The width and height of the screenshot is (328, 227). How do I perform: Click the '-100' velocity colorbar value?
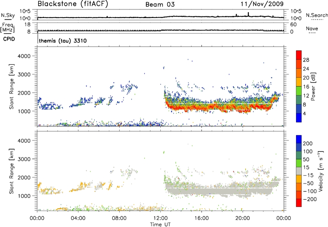310,191
